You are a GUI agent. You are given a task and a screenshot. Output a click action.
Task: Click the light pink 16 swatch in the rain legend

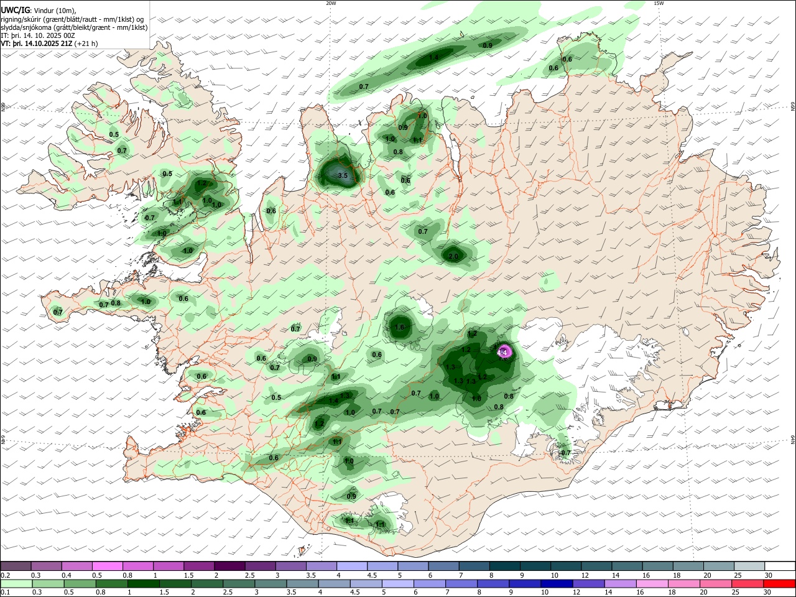(x=652, y=583)
